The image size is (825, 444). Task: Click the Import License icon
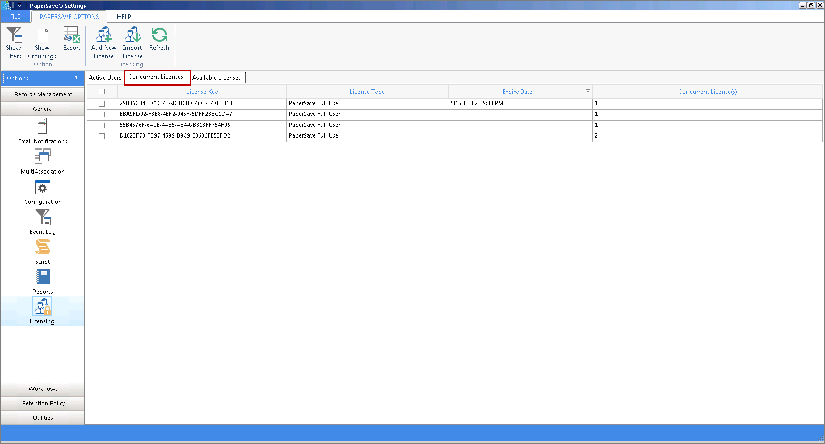(x=132, y=35)
